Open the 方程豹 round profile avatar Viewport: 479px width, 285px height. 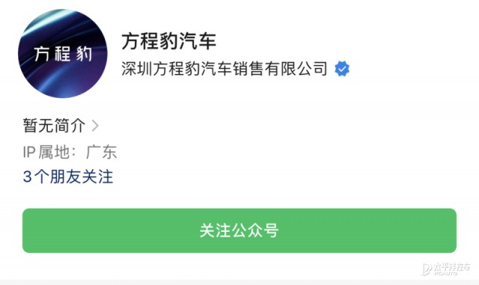63,54
